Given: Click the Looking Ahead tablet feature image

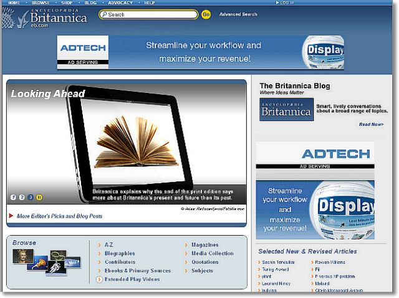Looking at the screenshot, I should (127, 143).
